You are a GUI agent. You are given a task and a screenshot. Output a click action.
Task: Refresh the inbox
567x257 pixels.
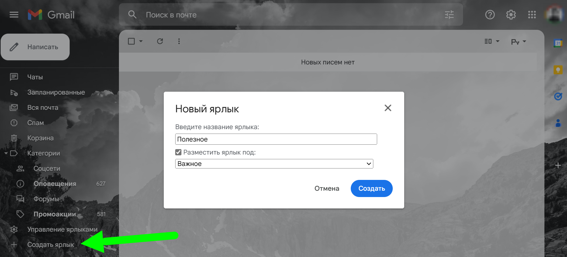160,41
